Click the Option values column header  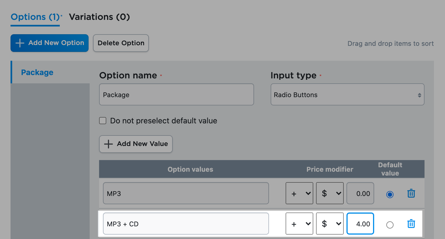tap(190, 169)
